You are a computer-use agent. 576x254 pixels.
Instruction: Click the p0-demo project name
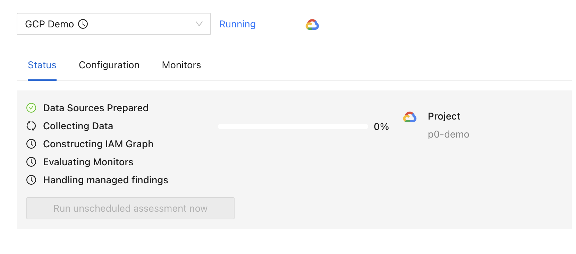click(x=448, y=134)
